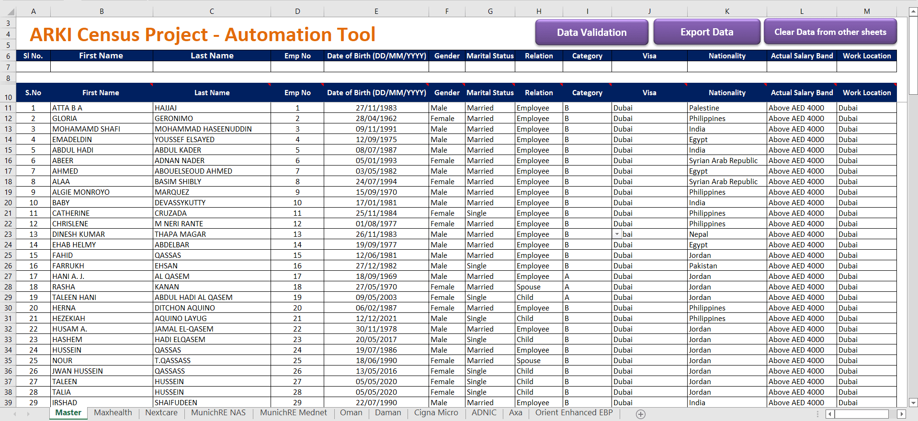Click cell 'JWAN HUSSEIN'
918x421 pixels.
coord(102,371)
